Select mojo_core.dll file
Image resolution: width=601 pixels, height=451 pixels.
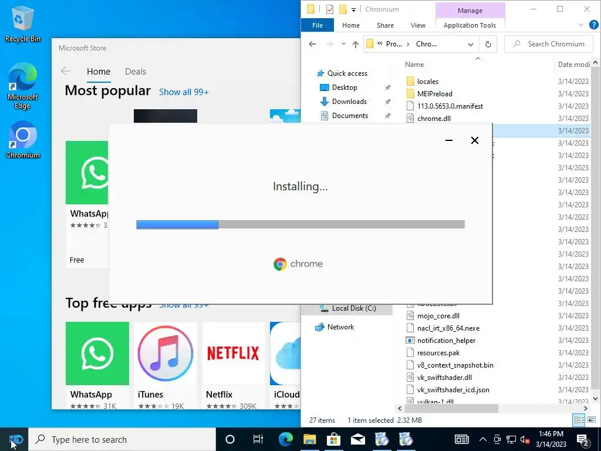438,316
